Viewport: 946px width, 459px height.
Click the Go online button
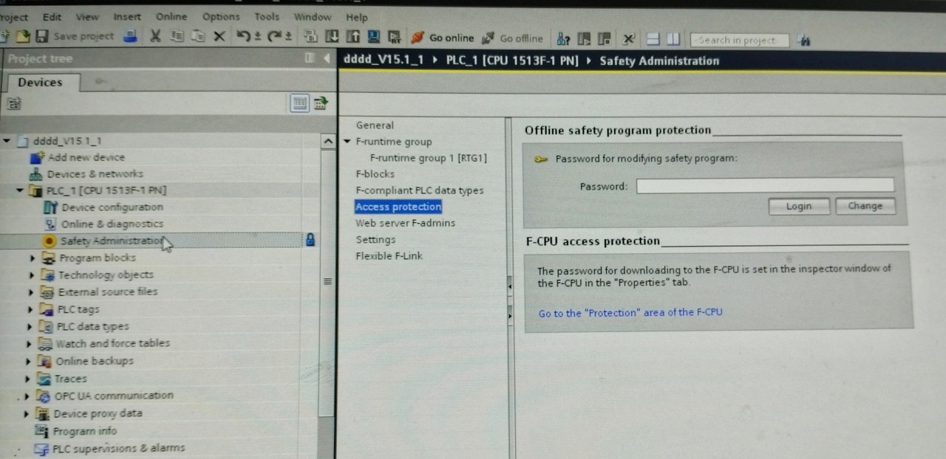[443, 38]
